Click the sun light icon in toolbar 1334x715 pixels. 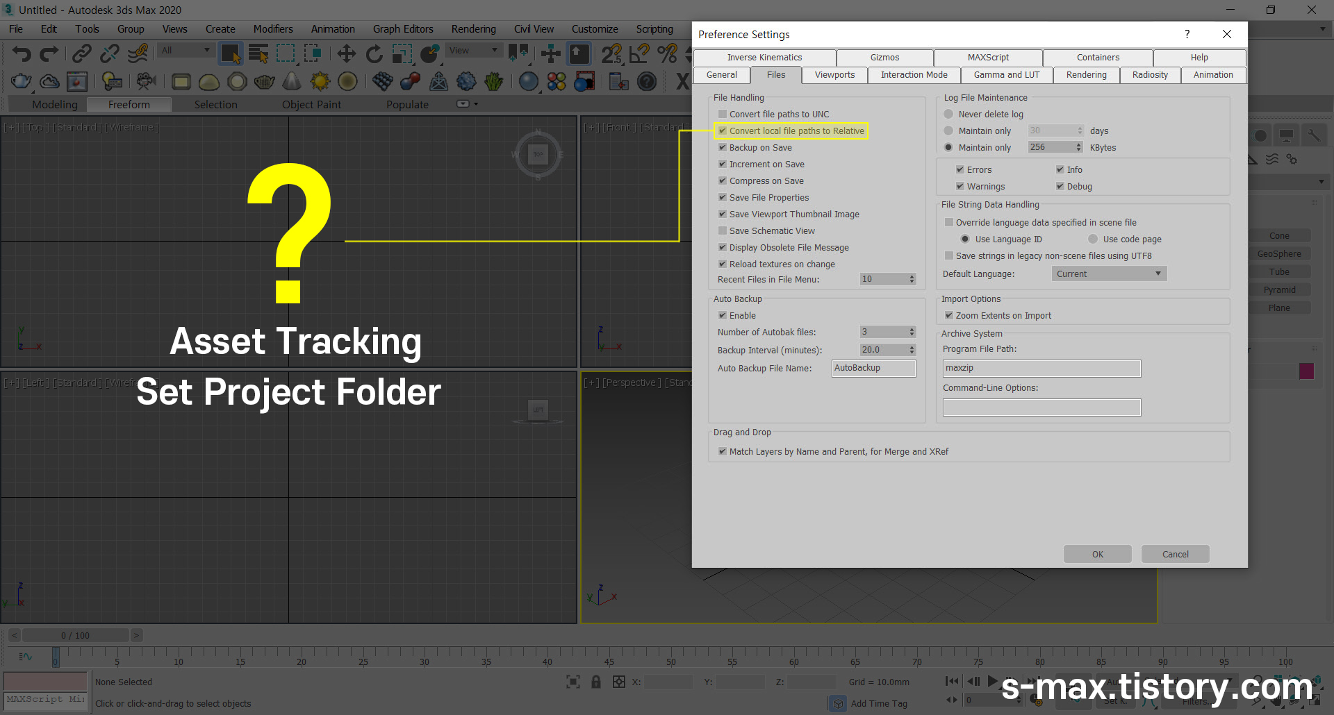click(x=320, y=82)
